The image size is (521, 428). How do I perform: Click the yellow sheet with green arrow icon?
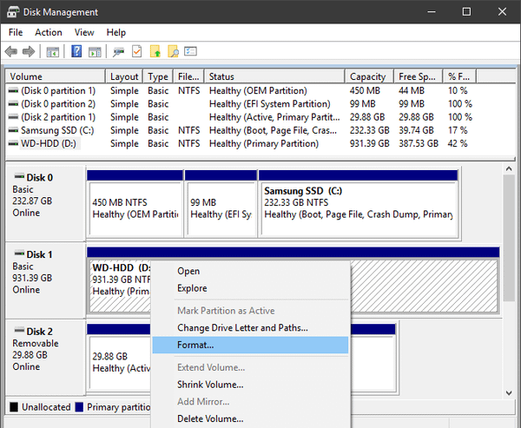tap(155, 52)
